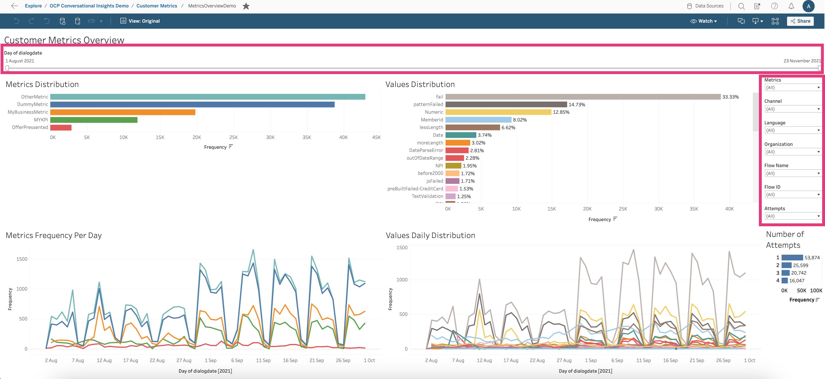Open OCP Conversational Insights Demo breadcrumb
The image size is (825, 379).
pos(89,6)
